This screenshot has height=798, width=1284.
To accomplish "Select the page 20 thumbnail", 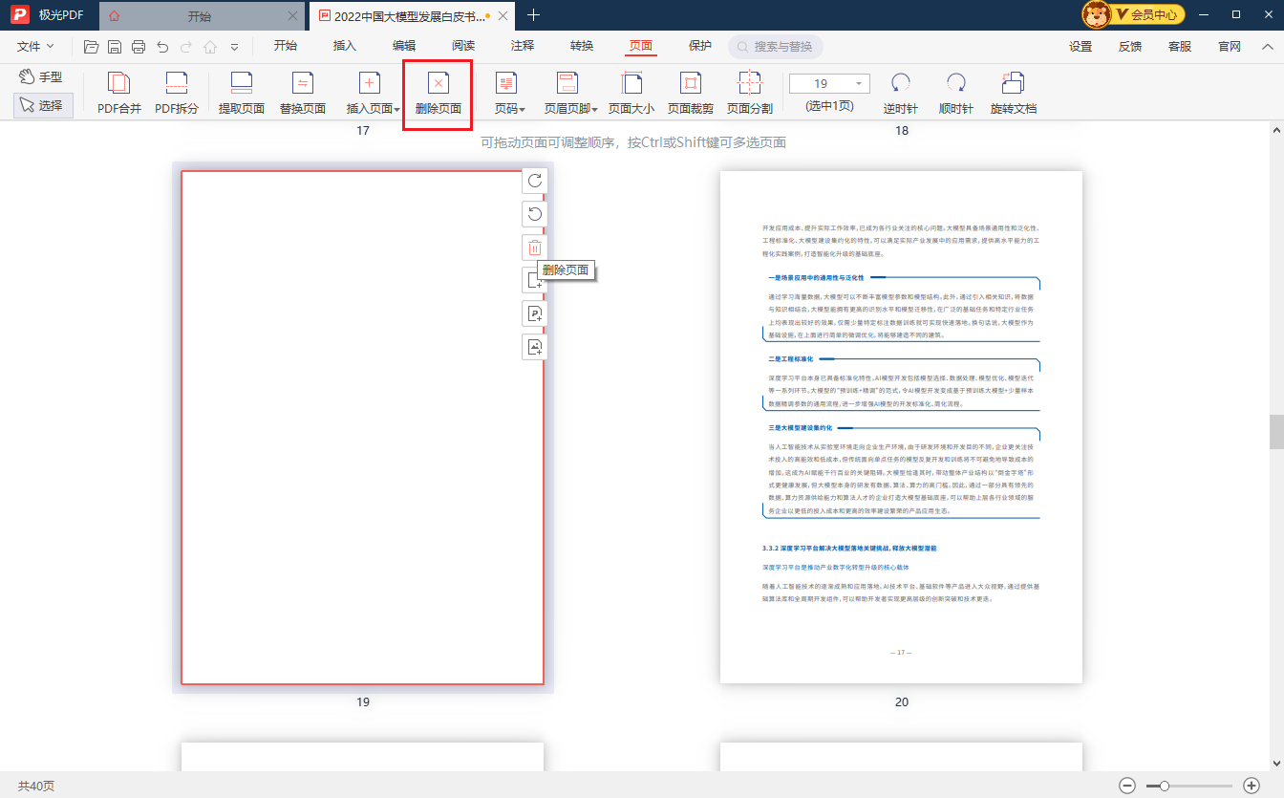I will [x=901, y=426].
